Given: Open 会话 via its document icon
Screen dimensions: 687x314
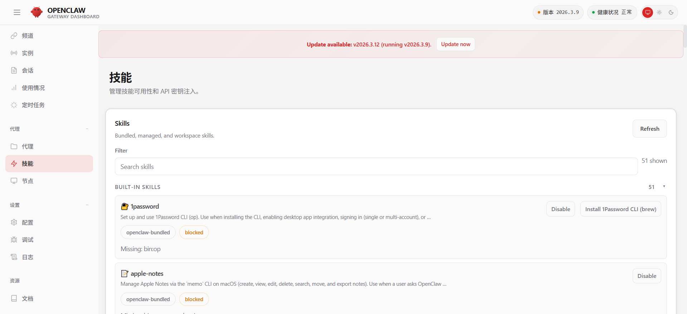Looking at the screenshot, I should coord(14,70).
